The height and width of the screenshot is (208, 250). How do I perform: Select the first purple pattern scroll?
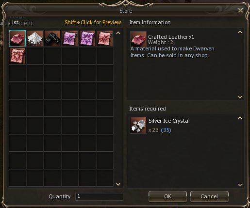[x=70, y=38]
